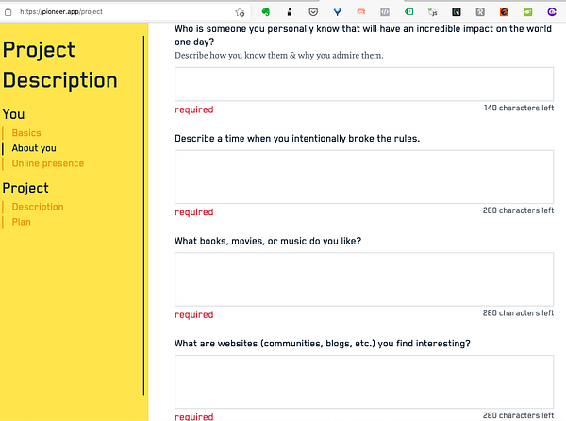Click 'Project' sidebar section heading

[x=25, y=188]
